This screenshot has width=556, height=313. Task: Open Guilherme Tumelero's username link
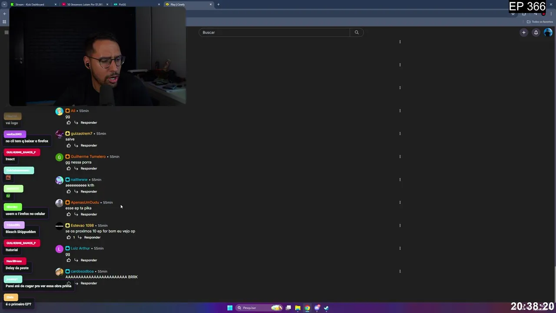point(88,156)
